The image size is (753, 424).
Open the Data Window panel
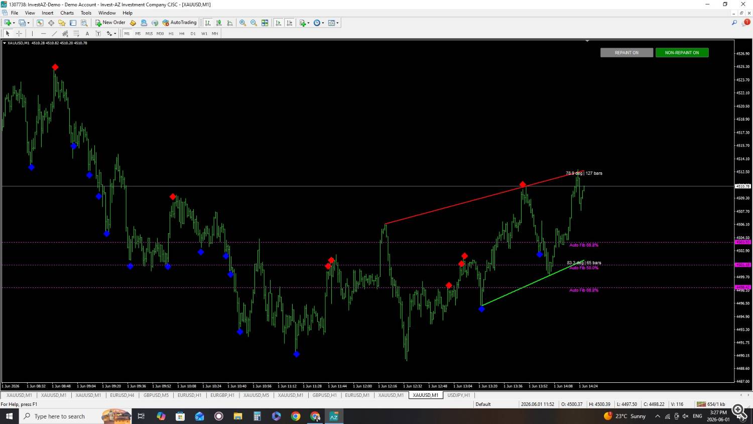[x=51, y=23]
